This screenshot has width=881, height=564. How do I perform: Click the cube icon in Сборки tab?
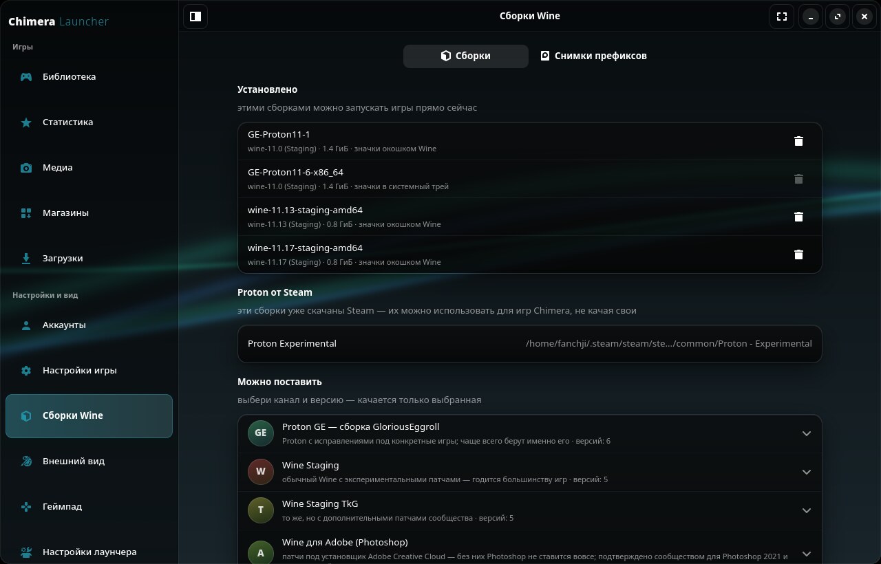point(446,56)
